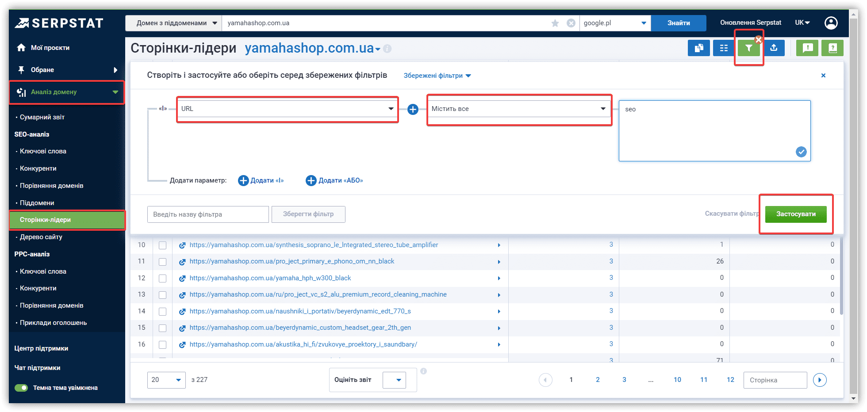Click info icon near Оцініть звіт
Screen dimensions: 867x412
(423, 371)
